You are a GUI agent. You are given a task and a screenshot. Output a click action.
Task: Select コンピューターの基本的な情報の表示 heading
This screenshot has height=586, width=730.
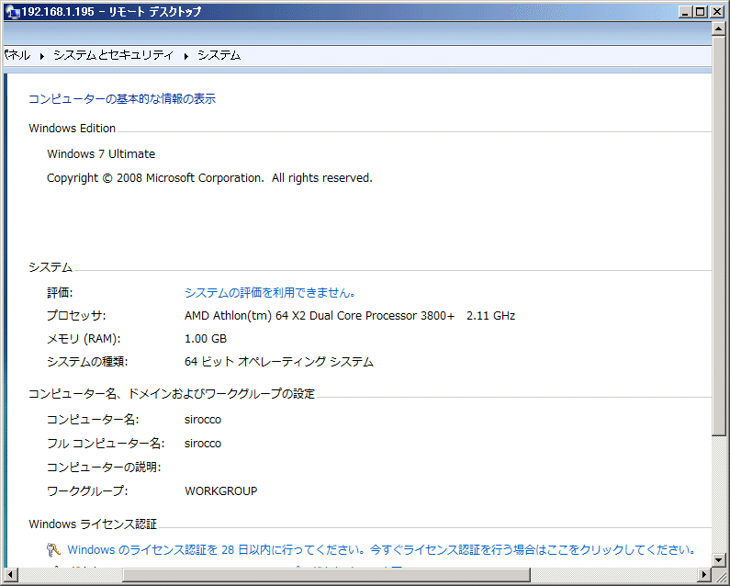pyautogui.click(x=122, y=99)
